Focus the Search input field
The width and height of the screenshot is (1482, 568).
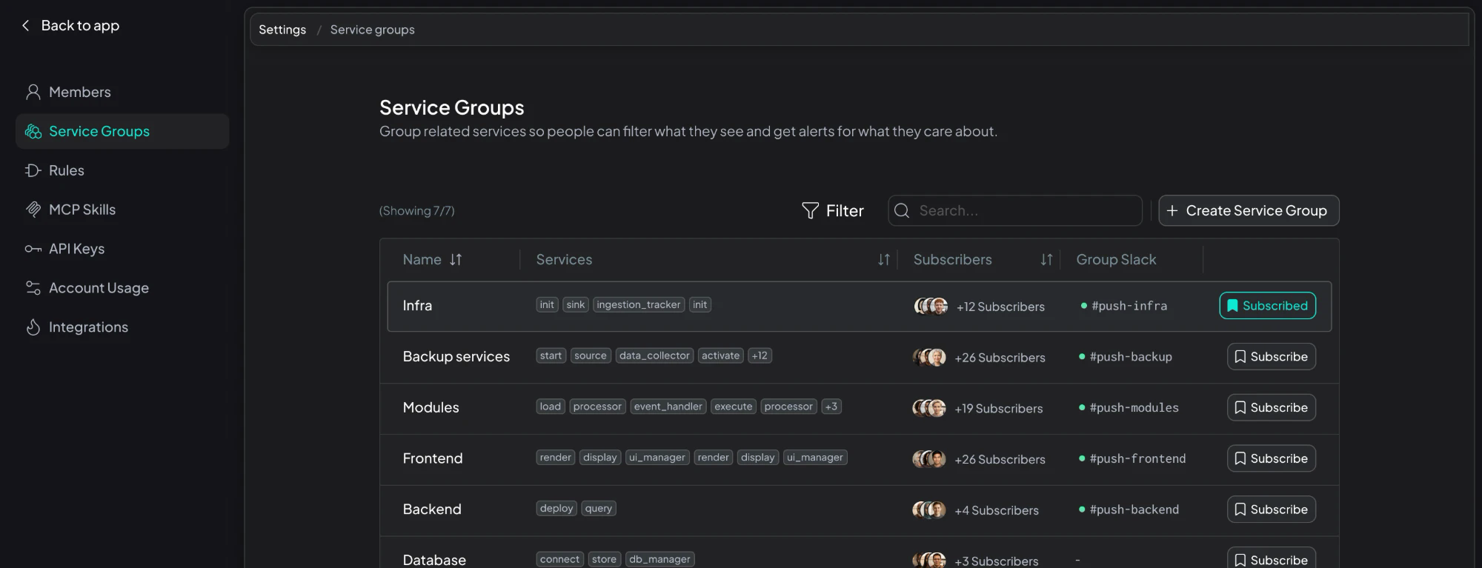[1015, 211]
